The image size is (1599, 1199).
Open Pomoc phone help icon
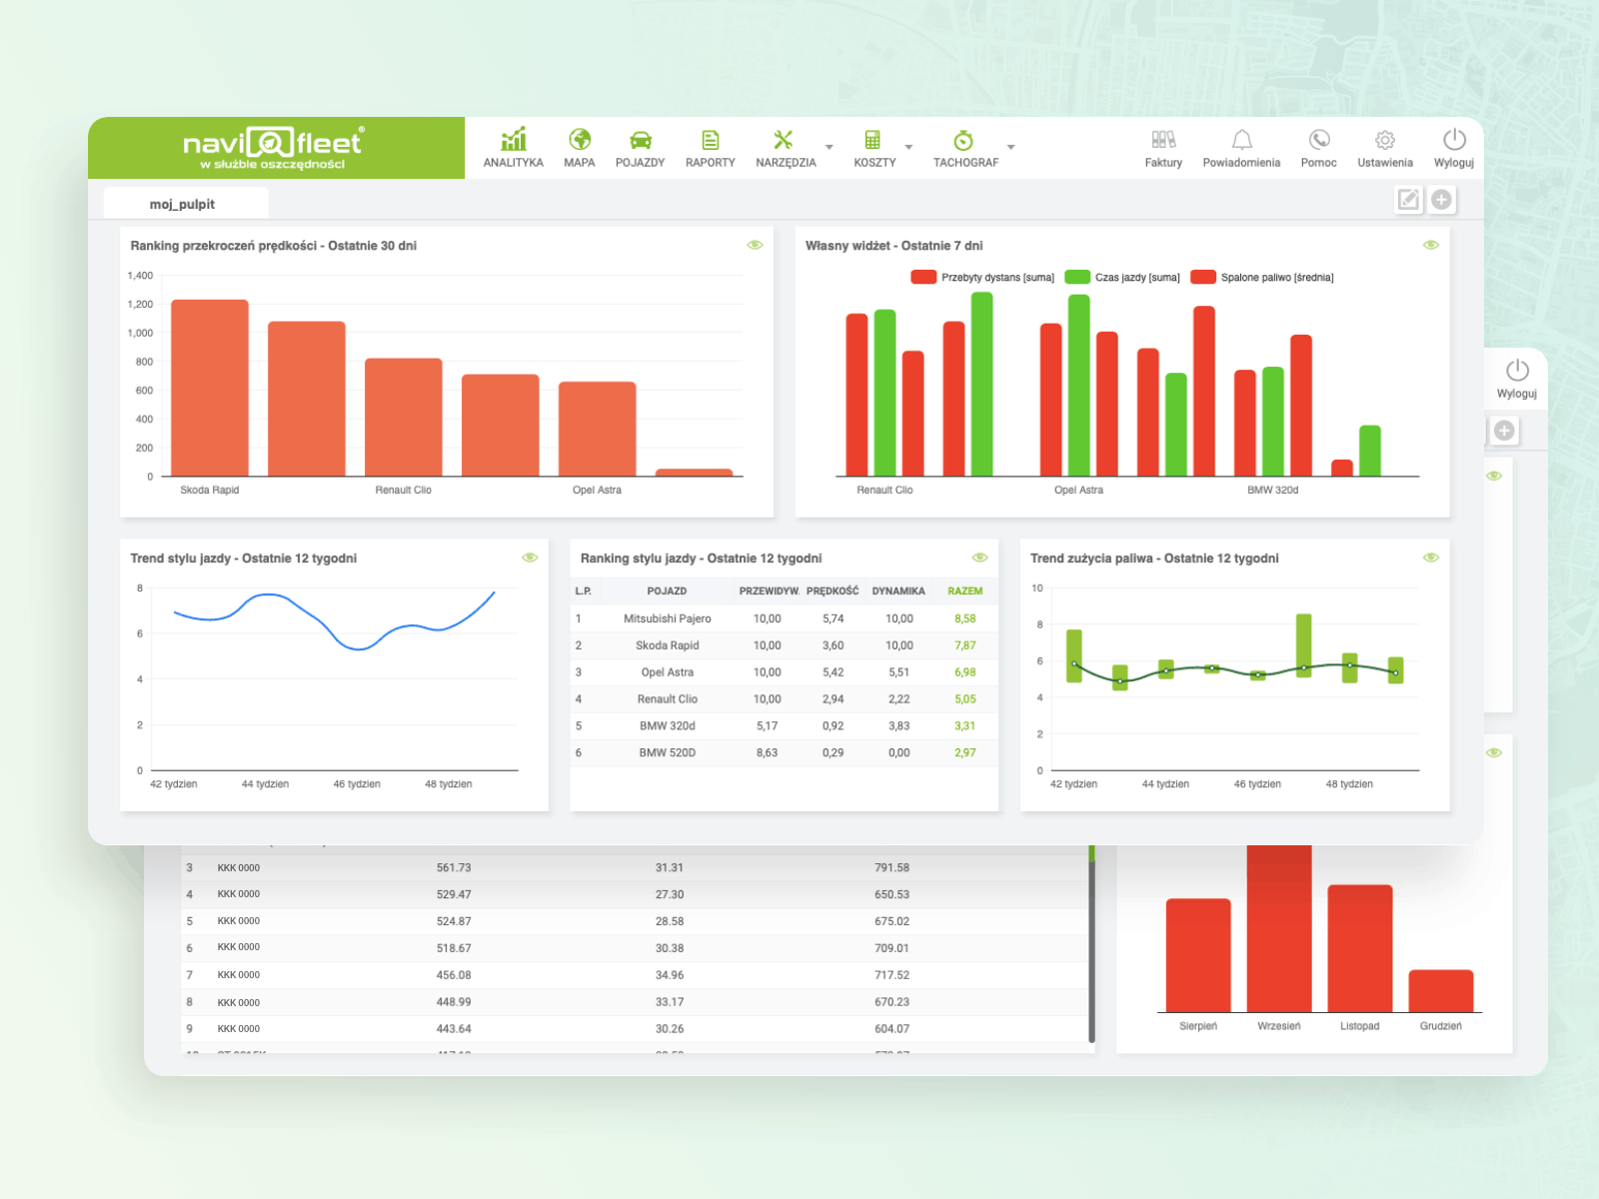point(1319,140)
